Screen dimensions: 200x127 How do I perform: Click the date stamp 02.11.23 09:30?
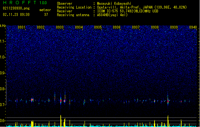pyautogui.click(x=16, y=15)
